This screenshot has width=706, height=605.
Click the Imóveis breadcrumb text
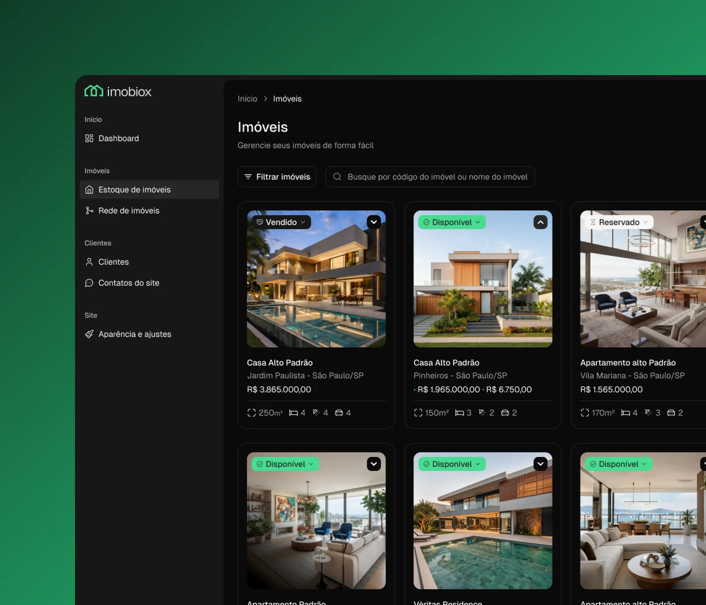(x=287, y=99)
